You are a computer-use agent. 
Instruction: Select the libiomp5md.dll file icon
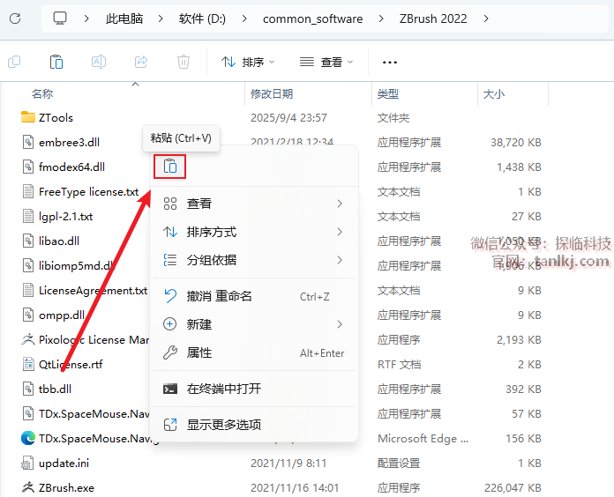pos(28,265)
